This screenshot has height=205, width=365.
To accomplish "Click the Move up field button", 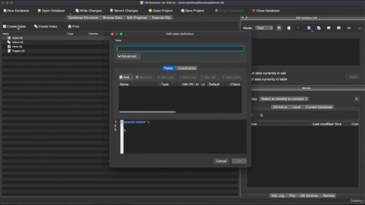I will tap(188, 77).
